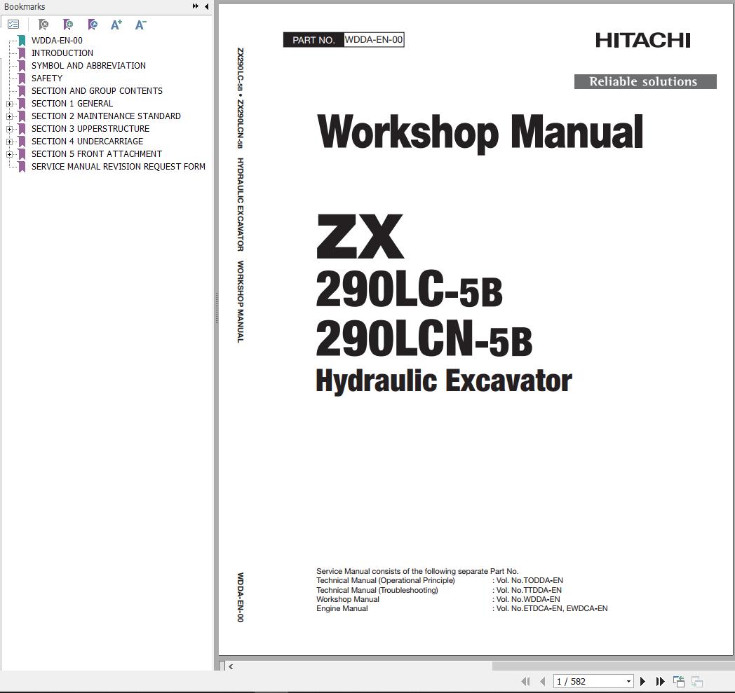Viewport: 735px width, 693px height.
Task: Decrease bookmark text size with A- icon
Action: (141, 25)
